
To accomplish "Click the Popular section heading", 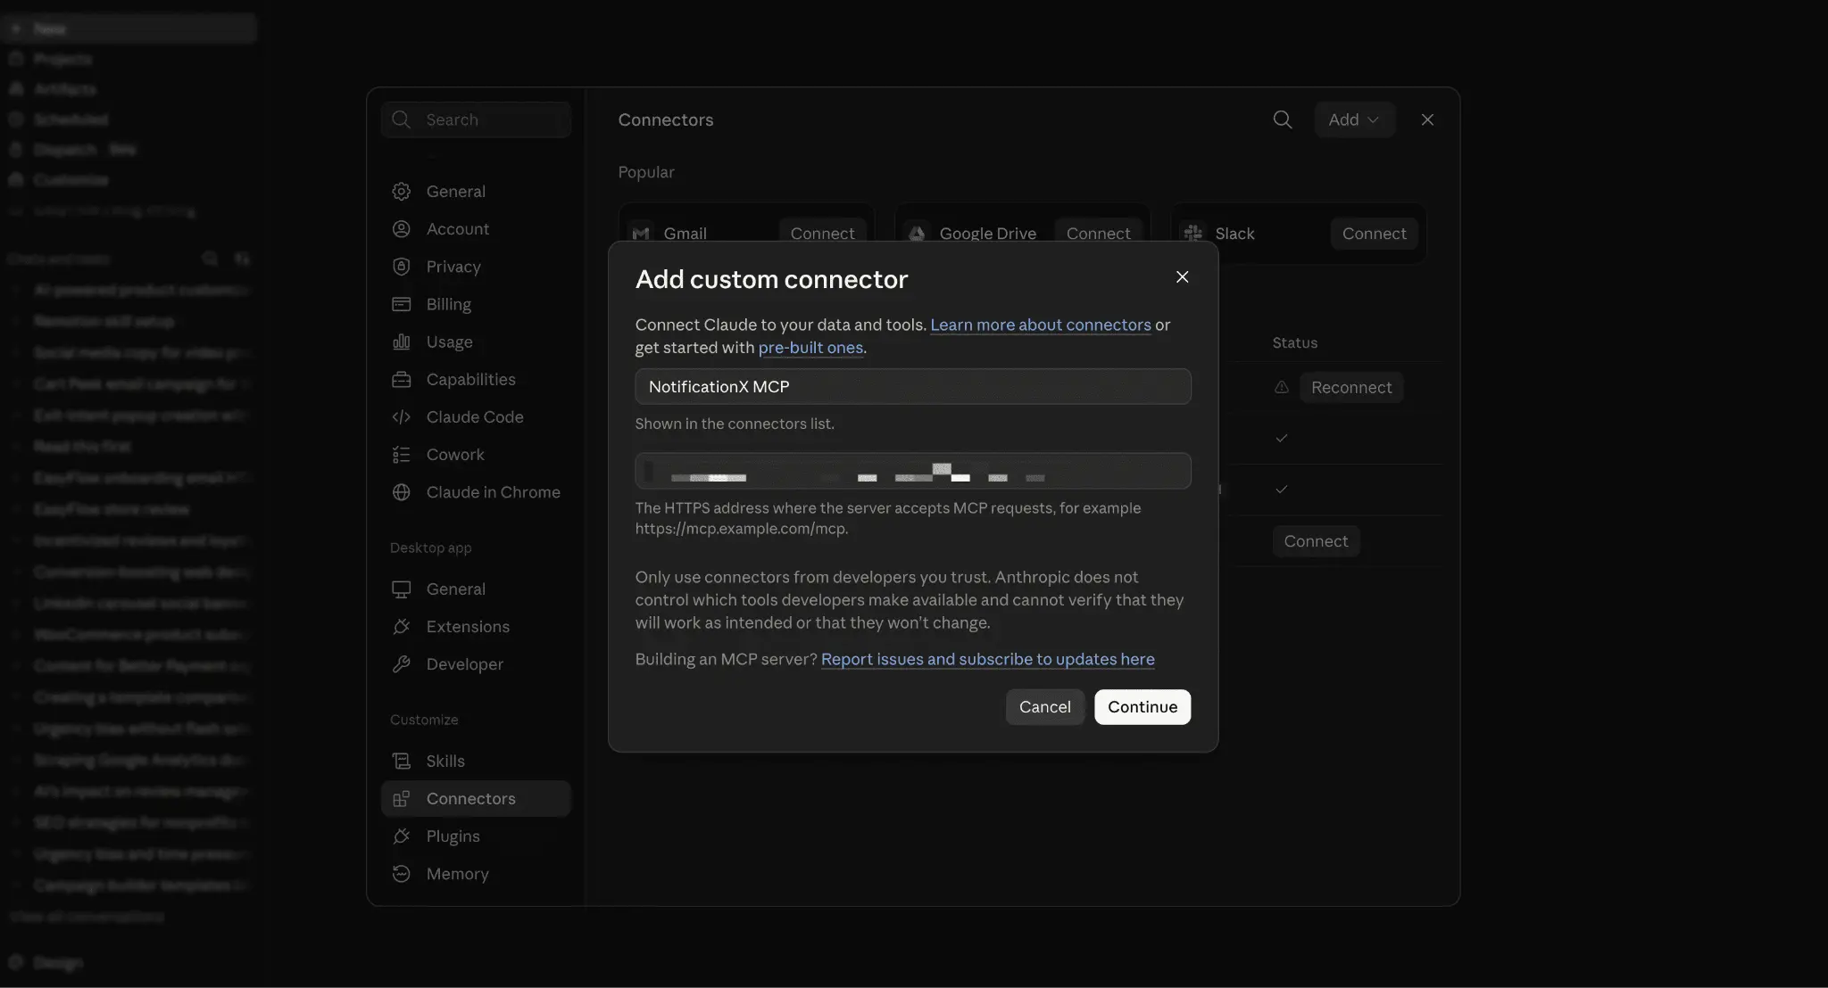I will tap(646, 172).
